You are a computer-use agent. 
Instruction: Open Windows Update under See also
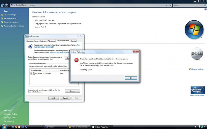click(10, 114)
